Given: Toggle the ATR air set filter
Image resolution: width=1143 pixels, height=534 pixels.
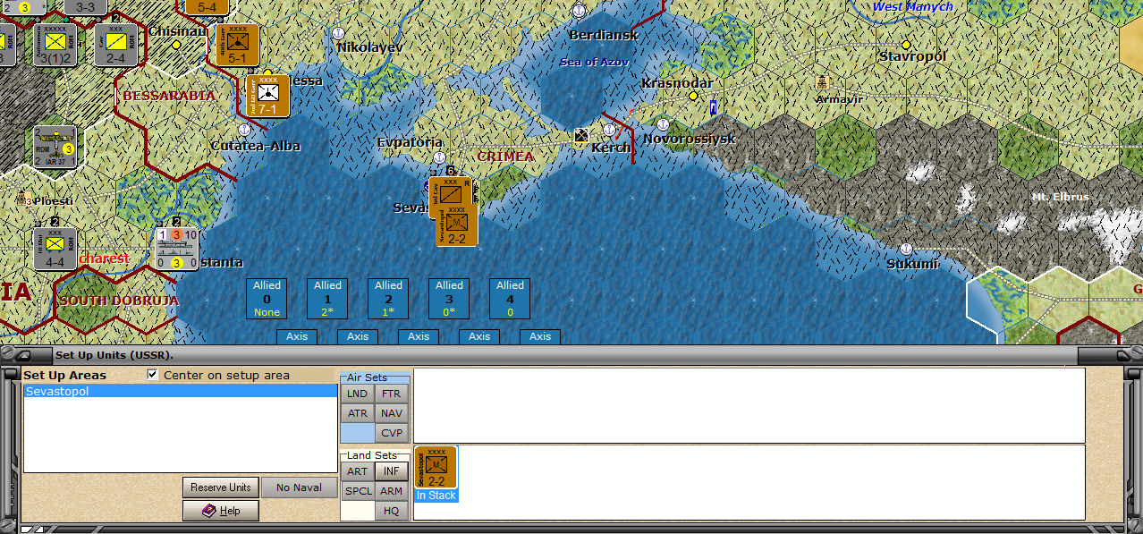Looking at the screenshot, I should click(357, 413).
